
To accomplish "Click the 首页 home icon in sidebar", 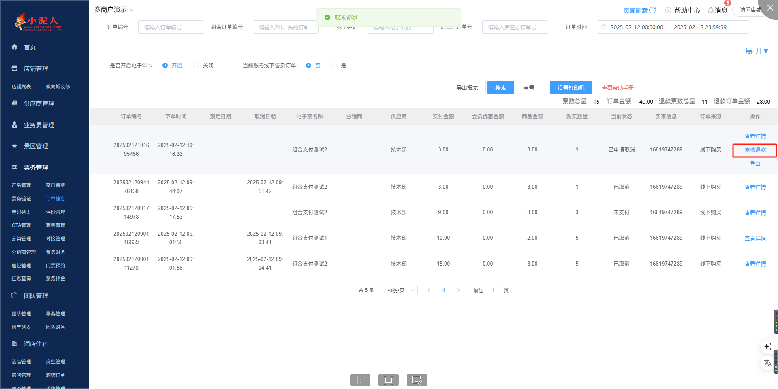I will click(15, 47).
